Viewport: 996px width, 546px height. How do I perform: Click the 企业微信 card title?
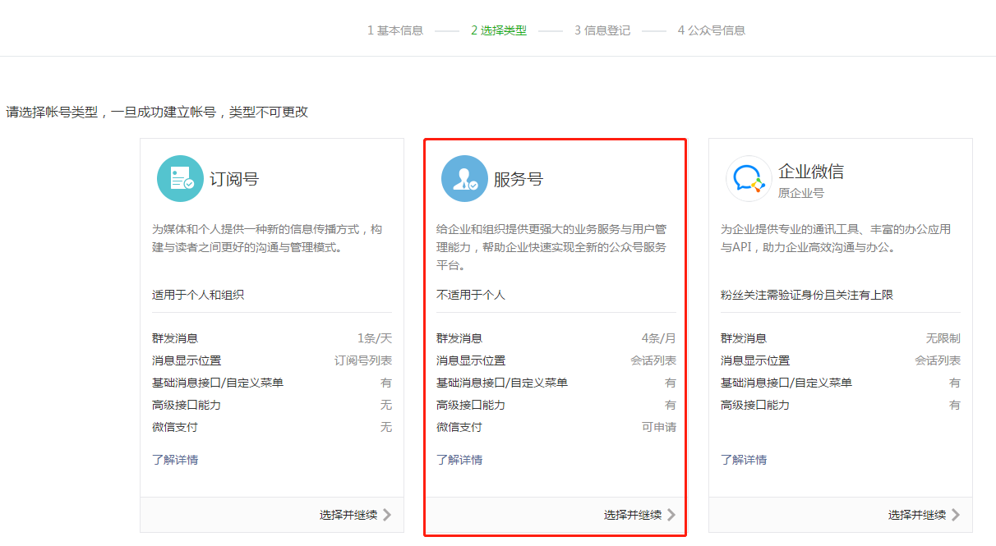811,172
